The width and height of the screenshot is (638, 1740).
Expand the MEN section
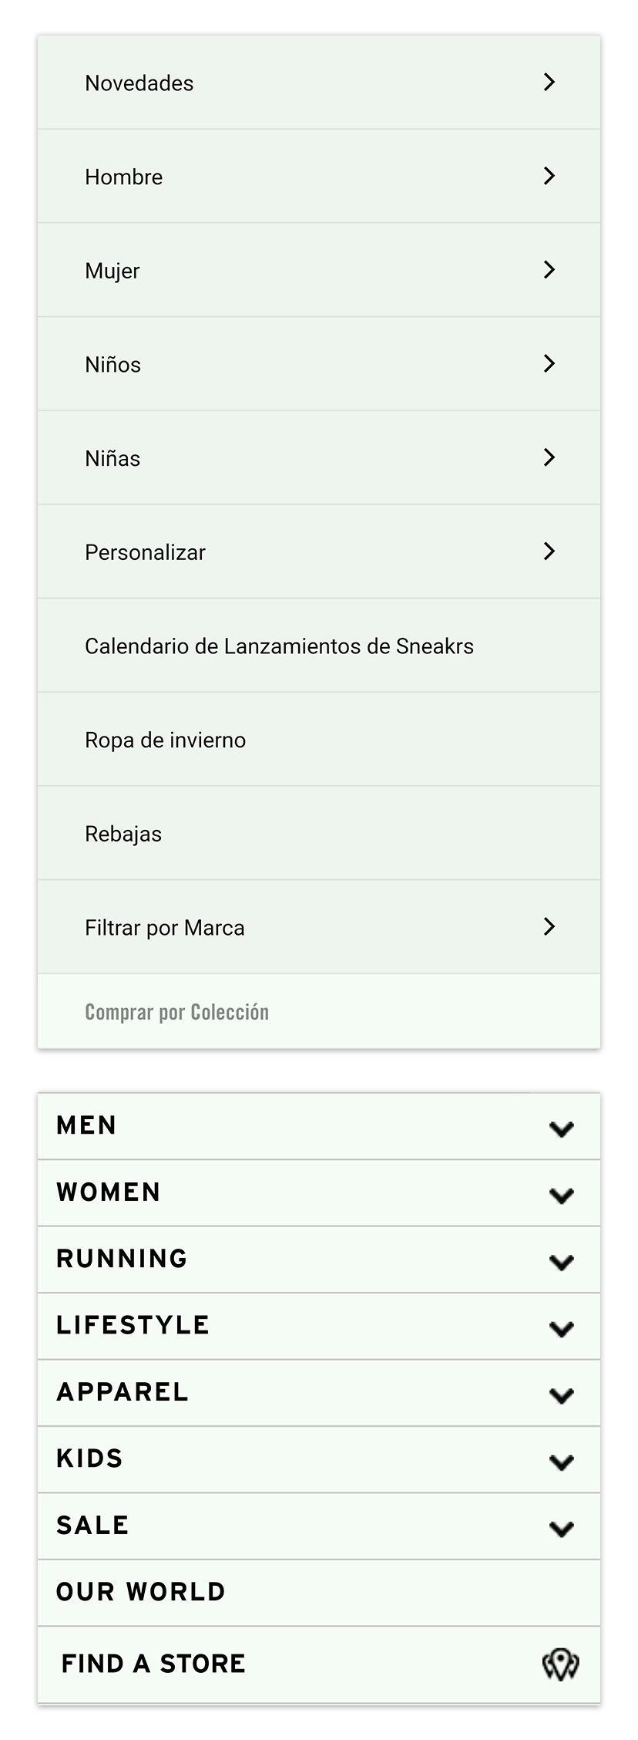click(562, 1129)
